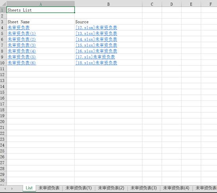Switch to the 未审资负表(2) sheet tab
Viewport: 217px width, 193px height.
pyautogui.click(x=111, y=188)
